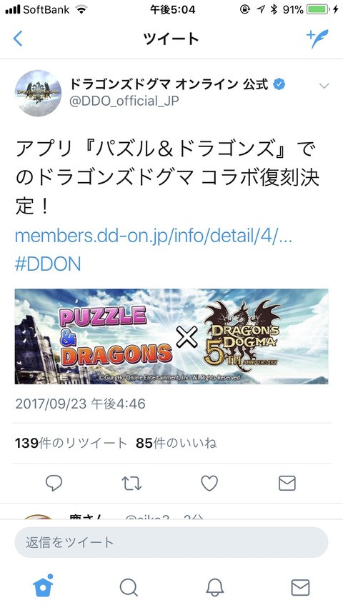Select the verified badge next to the account name

click(279, 84)
